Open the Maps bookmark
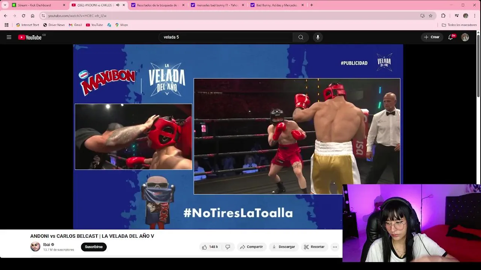 (121, 25)
